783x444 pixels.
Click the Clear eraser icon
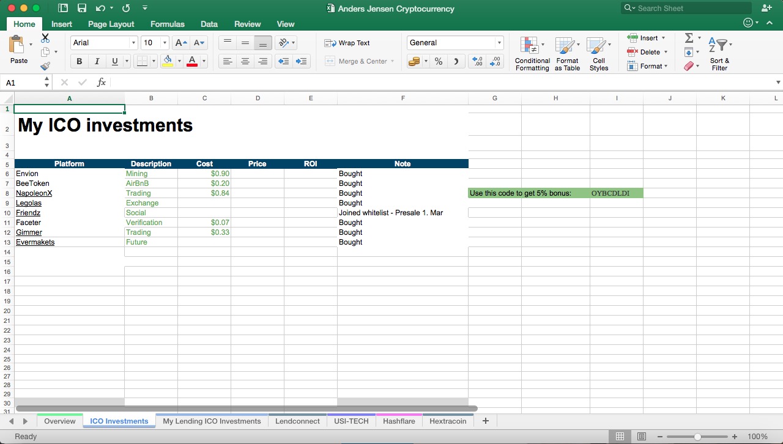click(689, 66)
